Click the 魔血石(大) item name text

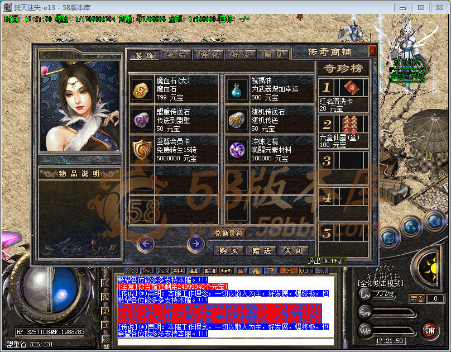(173, 80)
